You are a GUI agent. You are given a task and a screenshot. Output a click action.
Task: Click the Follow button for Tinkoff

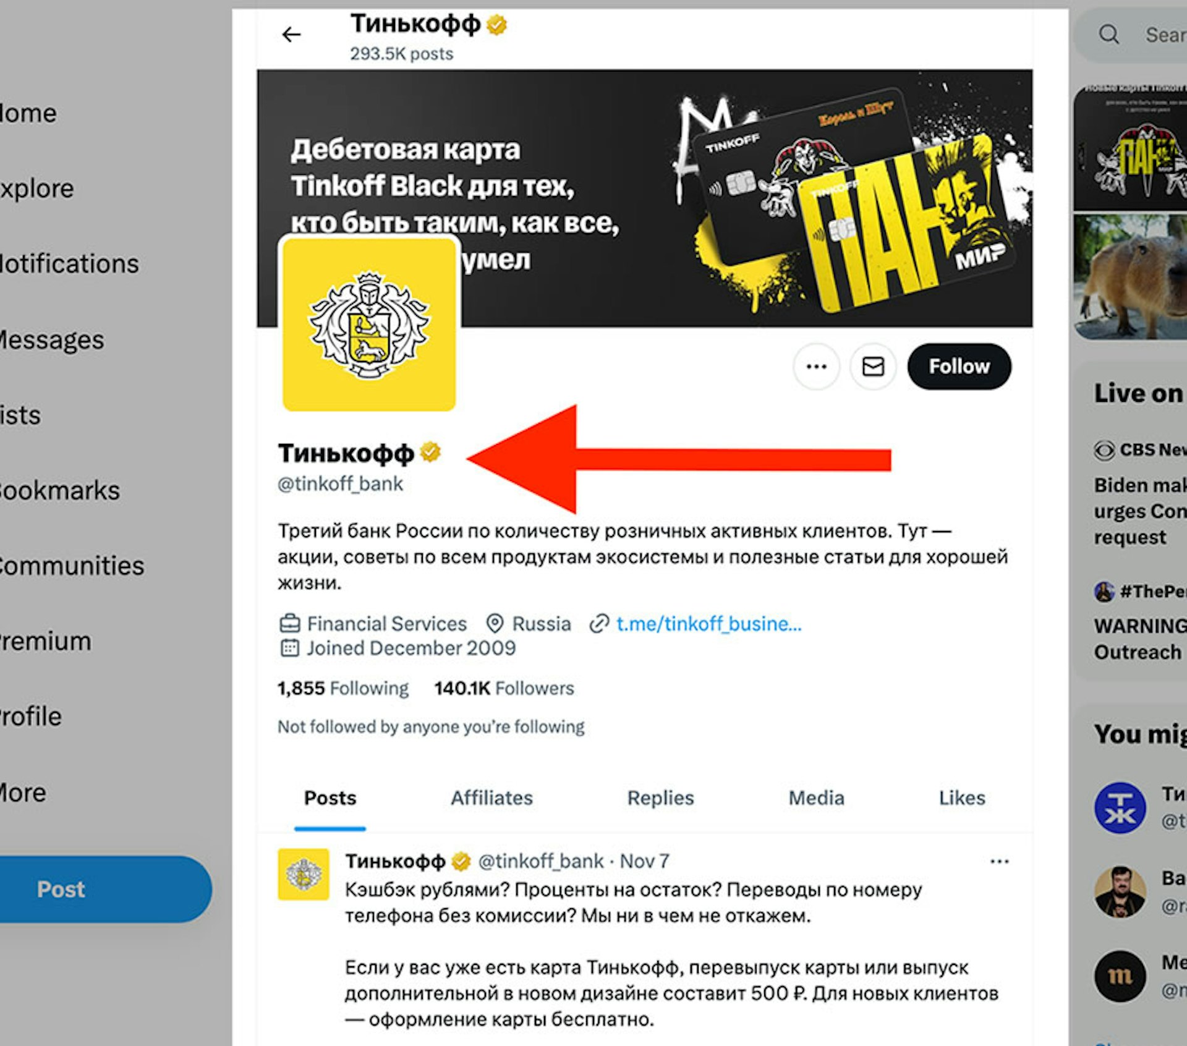[x=959, y=365]
